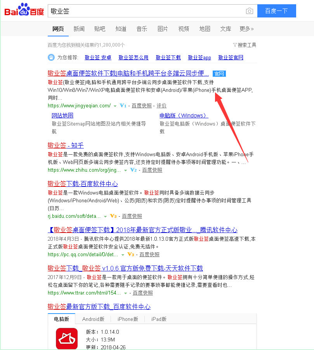The height and width of the screenshot is (350, 314).
Task: Click the 版本: 1.0.14.0 text
Action: pos(102,332)
